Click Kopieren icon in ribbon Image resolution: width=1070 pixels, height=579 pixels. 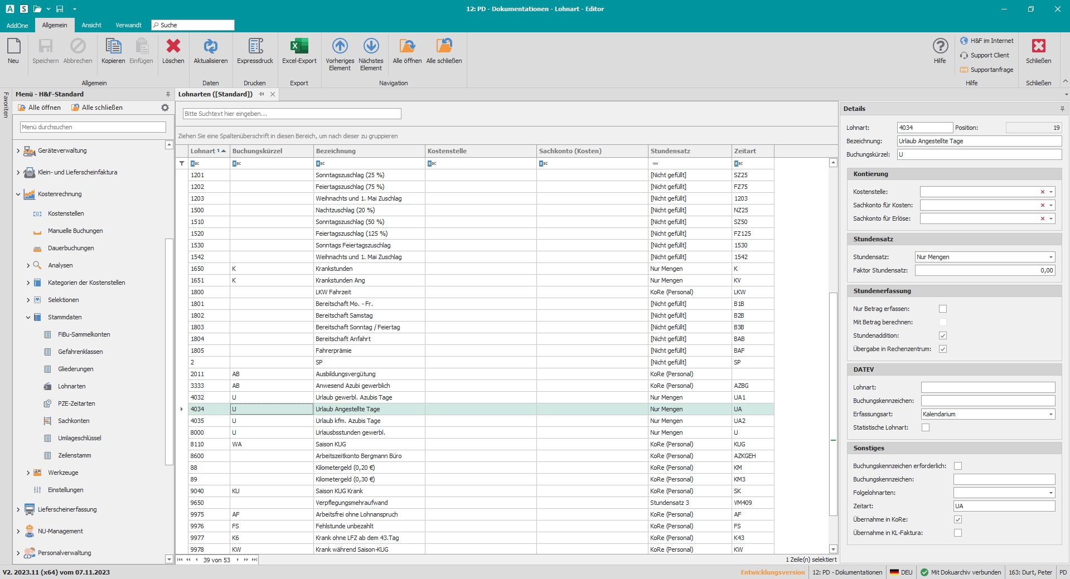coord(113,47)
